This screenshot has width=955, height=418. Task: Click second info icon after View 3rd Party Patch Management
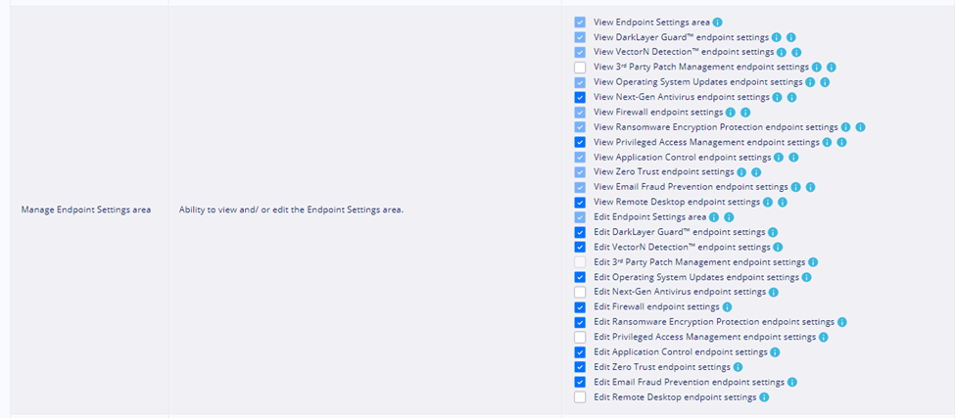pos(832,67)
